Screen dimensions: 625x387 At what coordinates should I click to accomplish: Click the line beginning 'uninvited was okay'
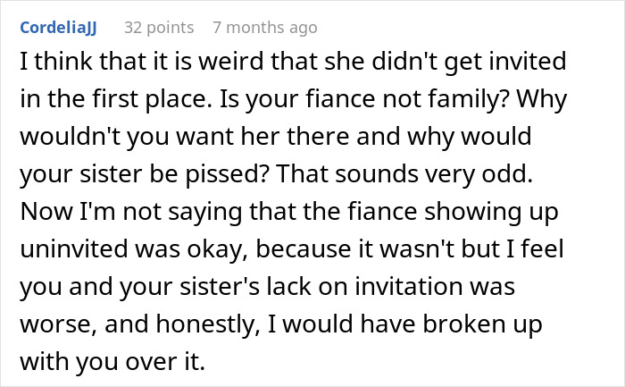click(x=292, y=249)
